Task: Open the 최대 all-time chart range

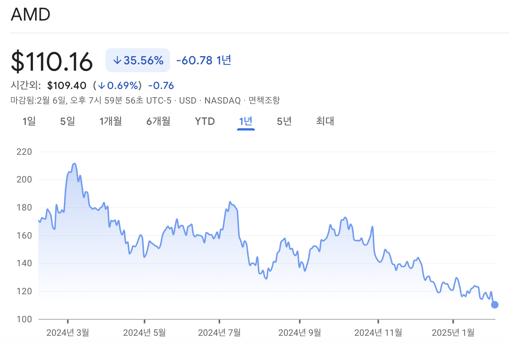Action: coord(324,121)
